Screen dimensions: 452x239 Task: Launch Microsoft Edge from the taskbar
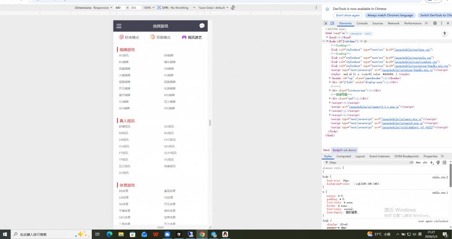tap(109, 235)
